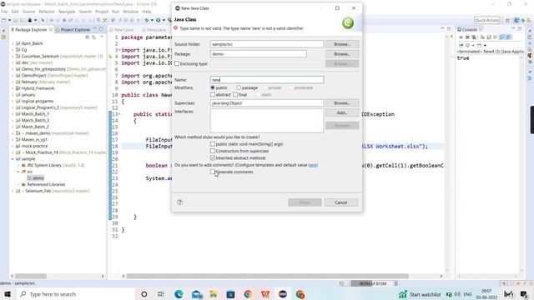
Task: Click Open Perspective icon beside Quick Access
Action: tap(507, 20)
